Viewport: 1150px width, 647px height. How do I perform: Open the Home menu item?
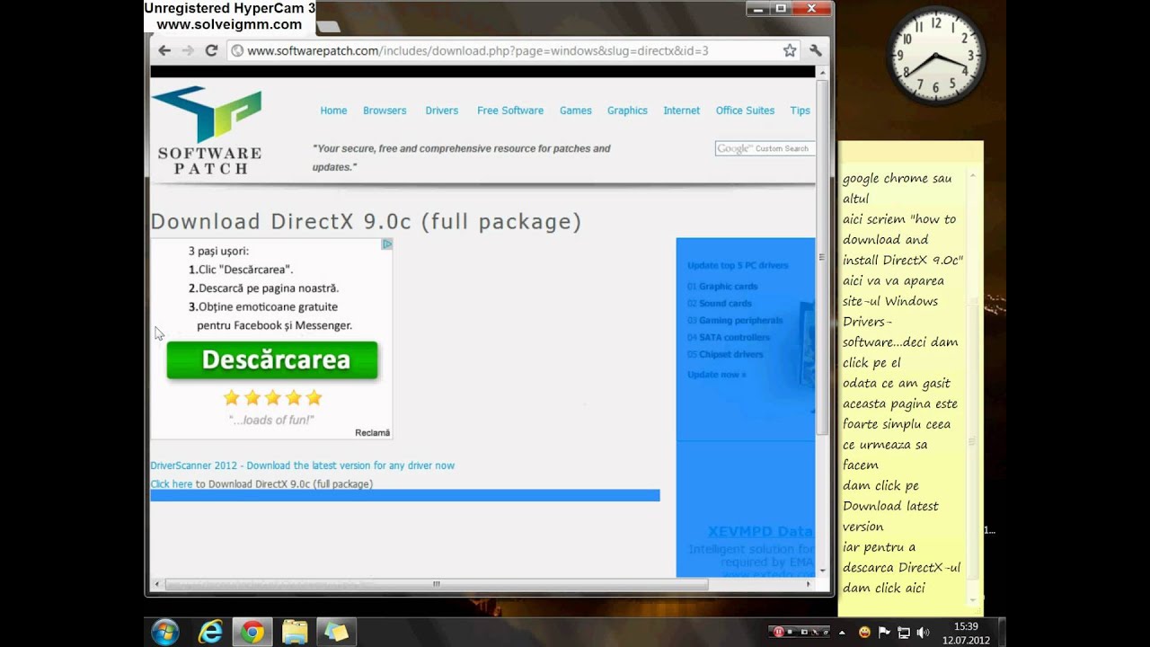[x=333, y=111]
